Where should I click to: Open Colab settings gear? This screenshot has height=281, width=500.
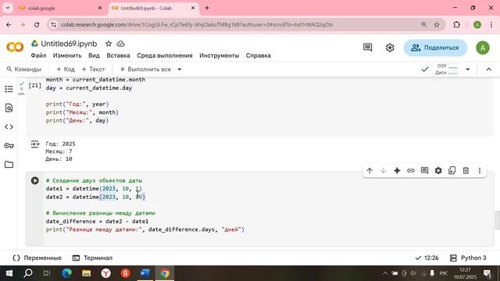click(x=390, y=48)
